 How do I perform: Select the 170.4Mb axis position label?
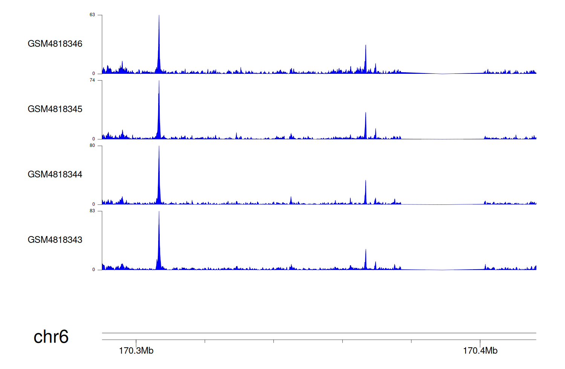pyautogui.click(x=480, y=351)
